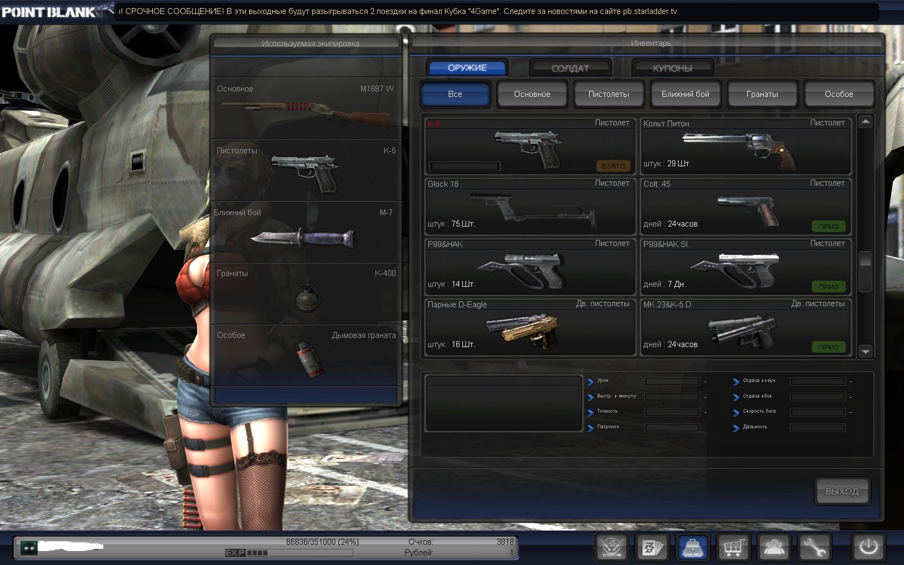Image resolution: width=904 pixels, height=565 pixels.
Task: Open the shop cart icon
Action: [733, 547]
